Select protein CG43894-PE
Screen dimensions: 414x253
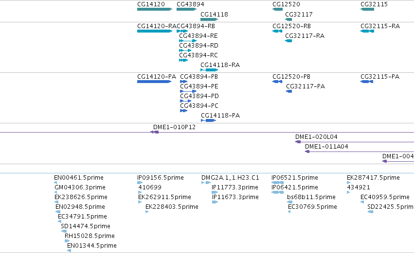188,91
